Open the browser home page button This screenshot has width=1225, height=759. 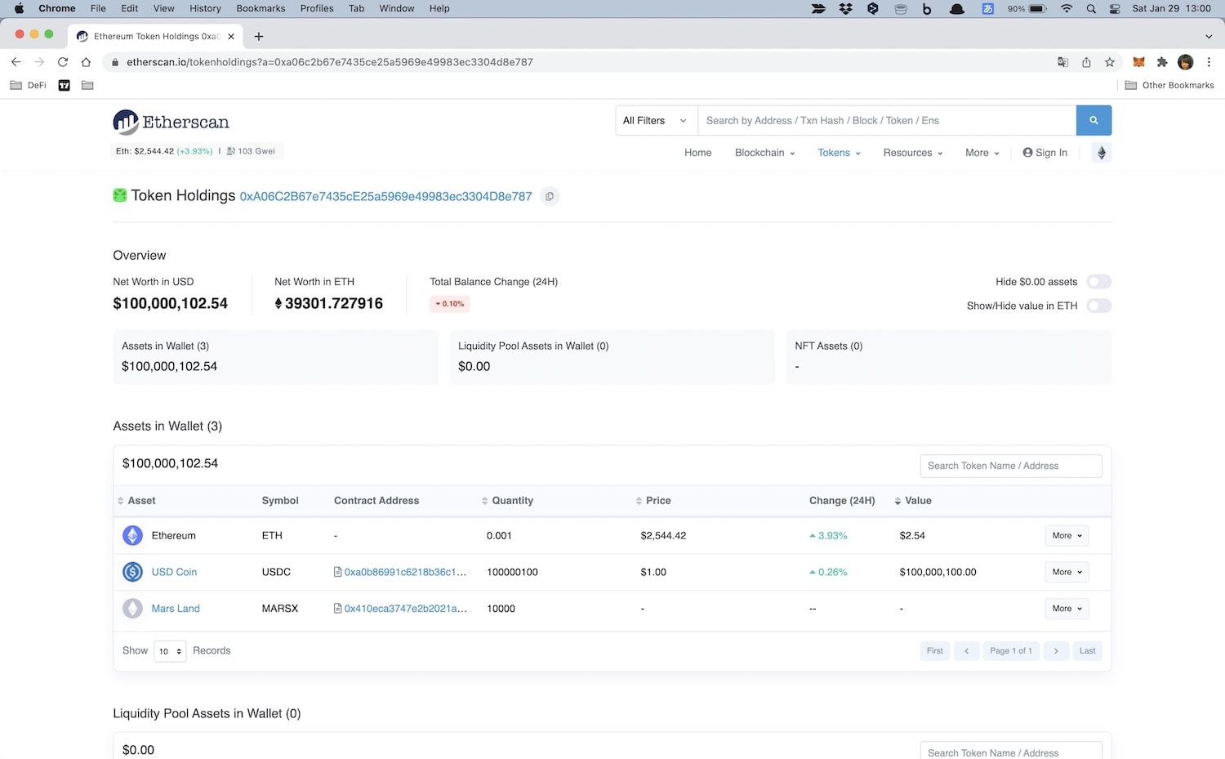click(x=86, y=62)
